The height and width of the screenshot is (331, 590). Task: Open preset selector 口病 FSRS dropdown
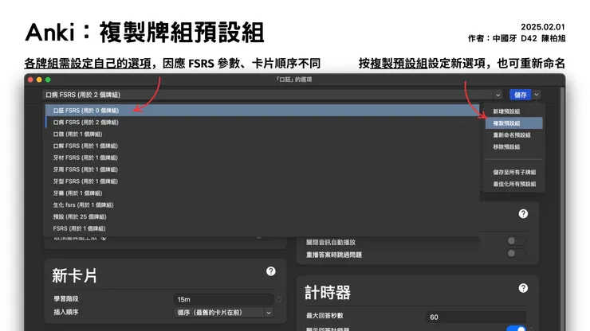tap(273, 95)
